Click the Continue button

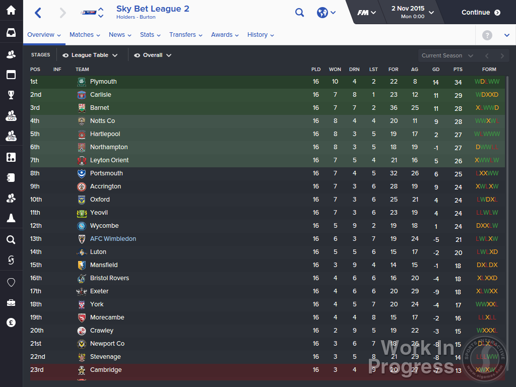pyautogui.click(x=481, y=13)
